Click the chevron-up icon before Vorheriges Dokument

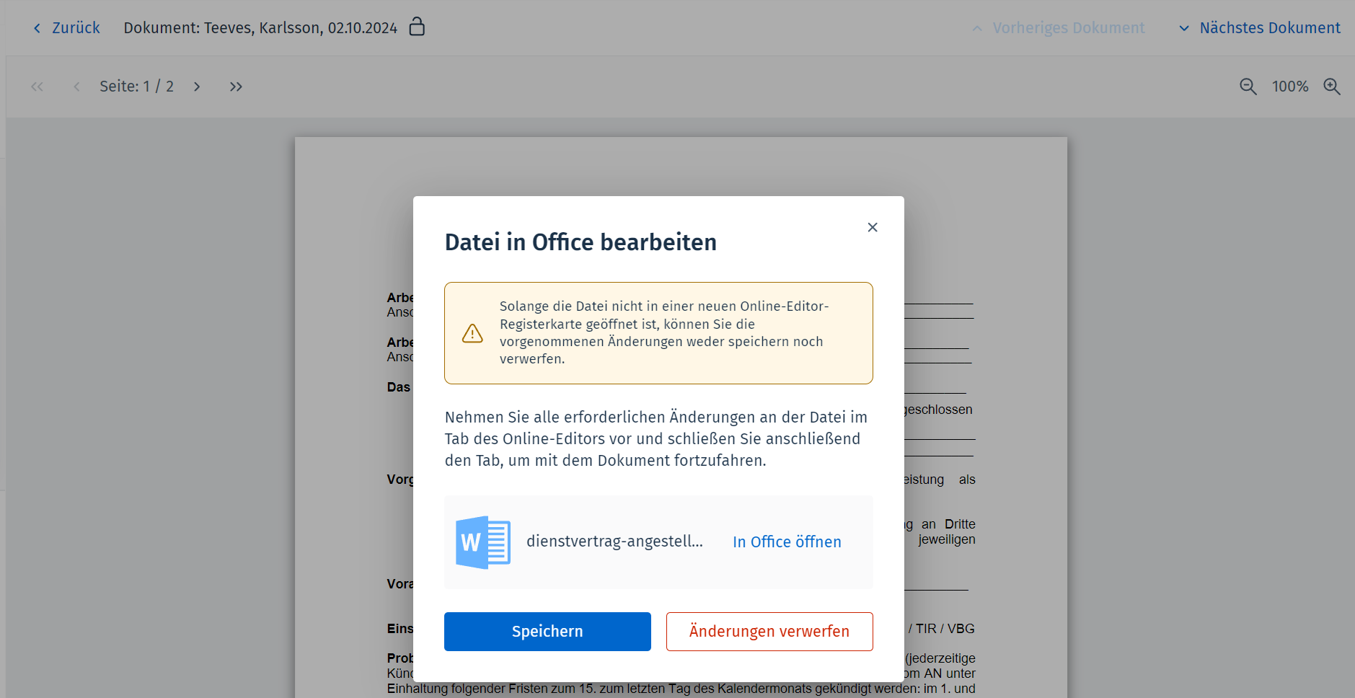pyautogui.click(x=977, y=29)
